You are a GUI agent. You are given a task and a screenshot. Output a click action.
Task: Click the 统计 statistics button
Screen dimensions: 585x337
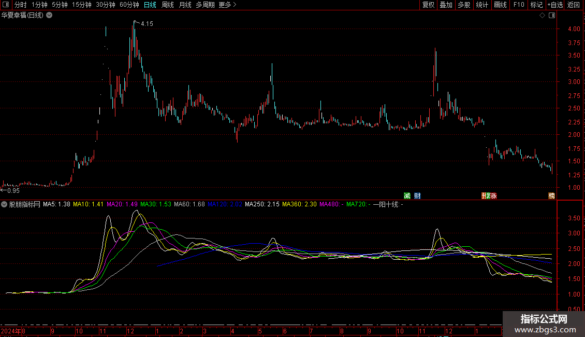pyautogui.click(x=482, y=5)
